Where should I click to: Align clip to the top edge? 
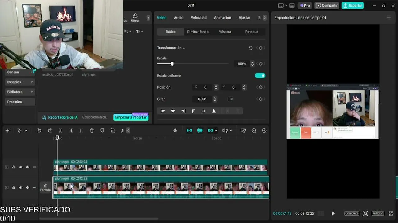pos(193,111)
